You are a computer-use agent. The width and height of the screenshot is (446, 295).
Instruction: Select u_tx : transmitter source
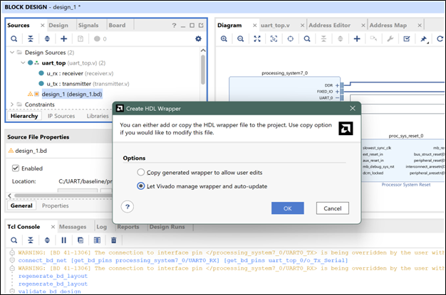[x=88, y=84]
